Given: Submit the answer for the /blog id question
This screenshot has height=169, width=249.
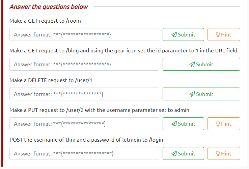Looking at the screenshot, I should 201,64.
